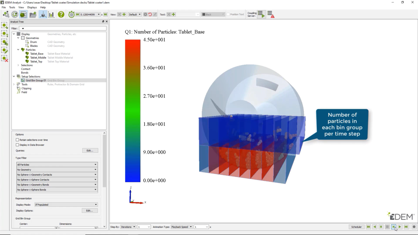Expand the Selections tree node
This screenshot has width=418, height=235.
pos(18,65)
